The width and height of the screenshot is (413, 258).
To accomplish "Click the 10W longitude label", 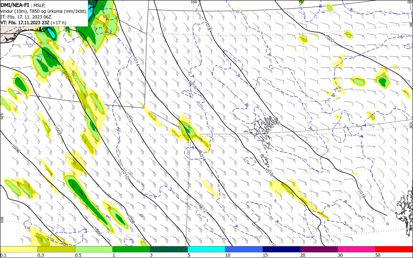I will point(194,2).
